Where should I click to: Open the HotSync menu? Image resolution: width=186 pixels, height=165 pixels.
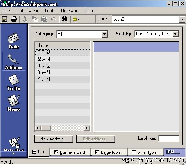70,11
